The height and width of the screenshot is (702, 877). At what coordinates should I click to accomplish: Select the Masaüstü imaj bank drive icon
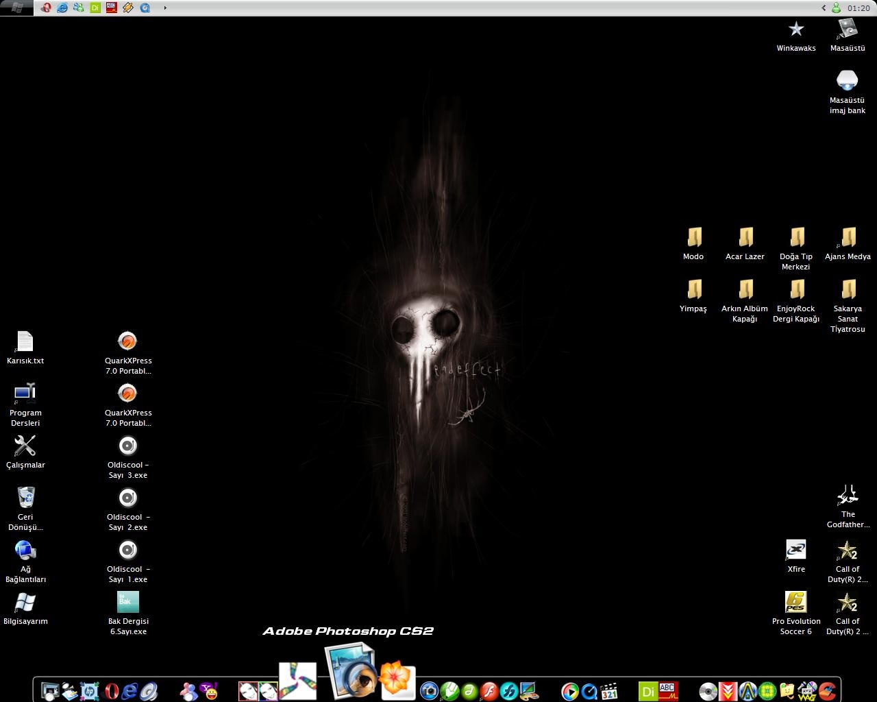coord(848,91)
